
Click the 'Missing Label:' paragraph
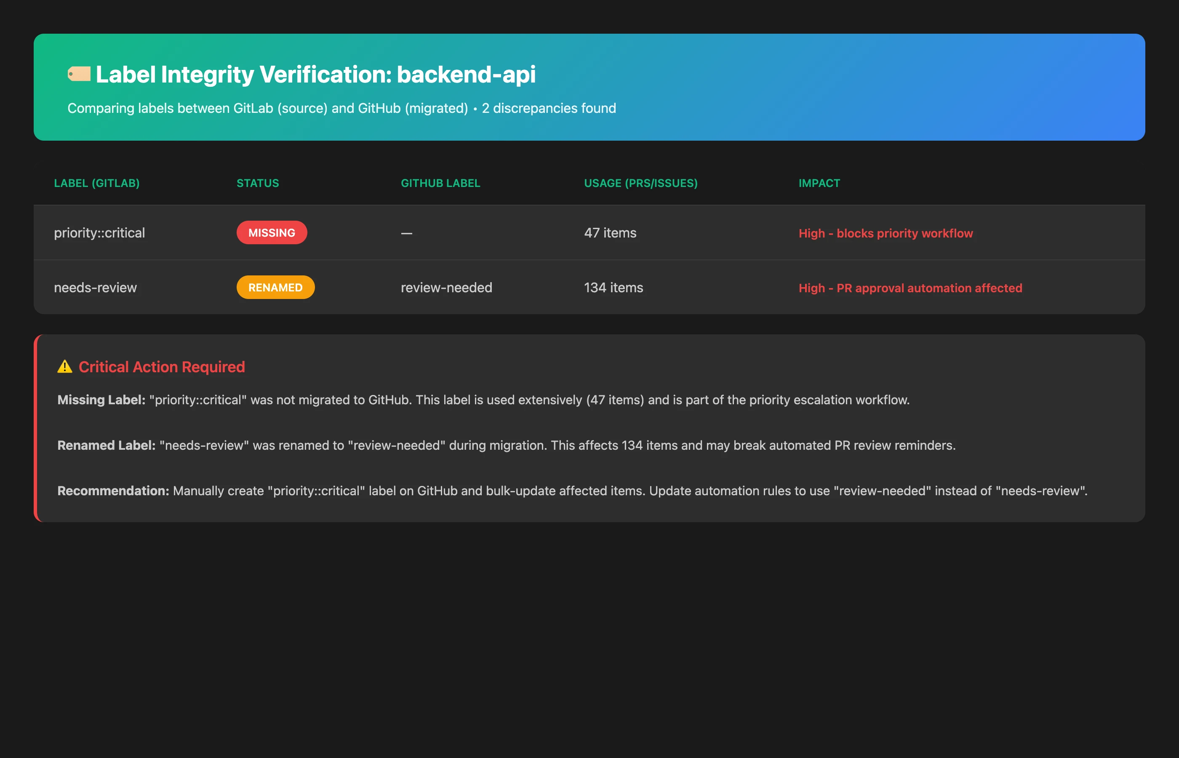483,400
